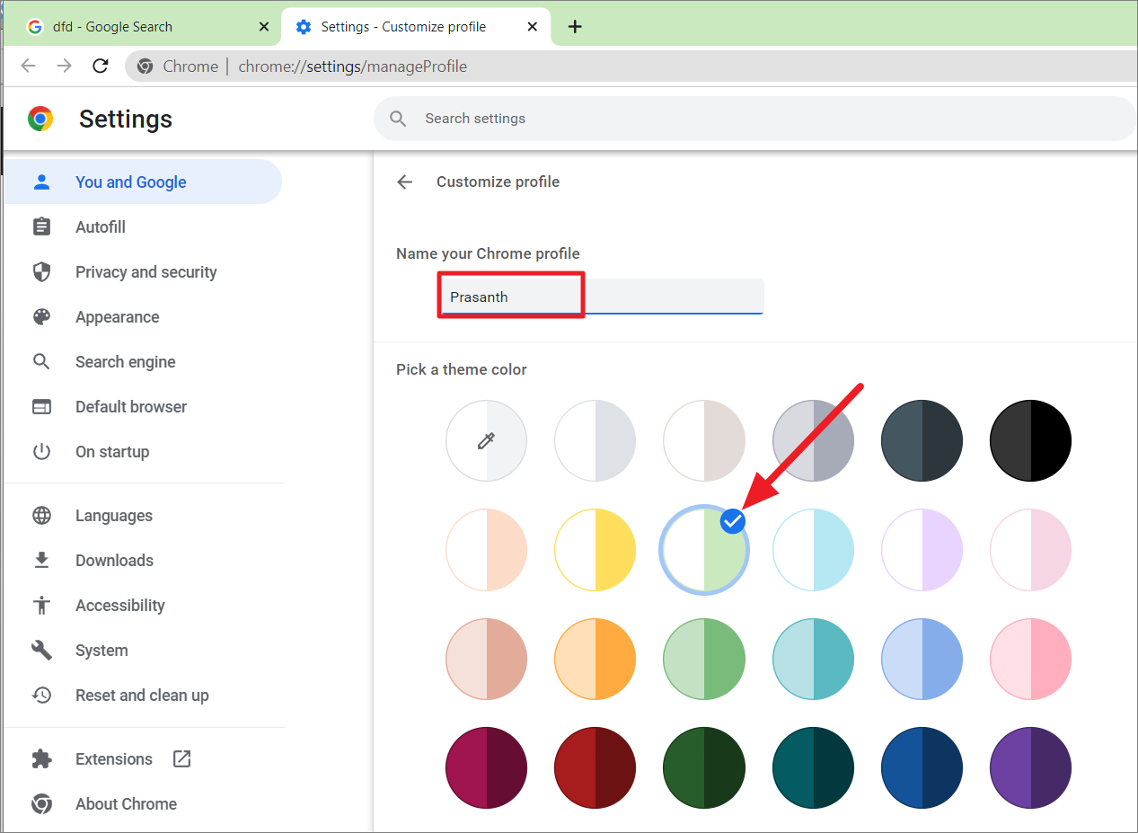Pick the dark red theme color
Image resolution: width=1138 pixels, height=833 pixels.
tap(595, 768)
